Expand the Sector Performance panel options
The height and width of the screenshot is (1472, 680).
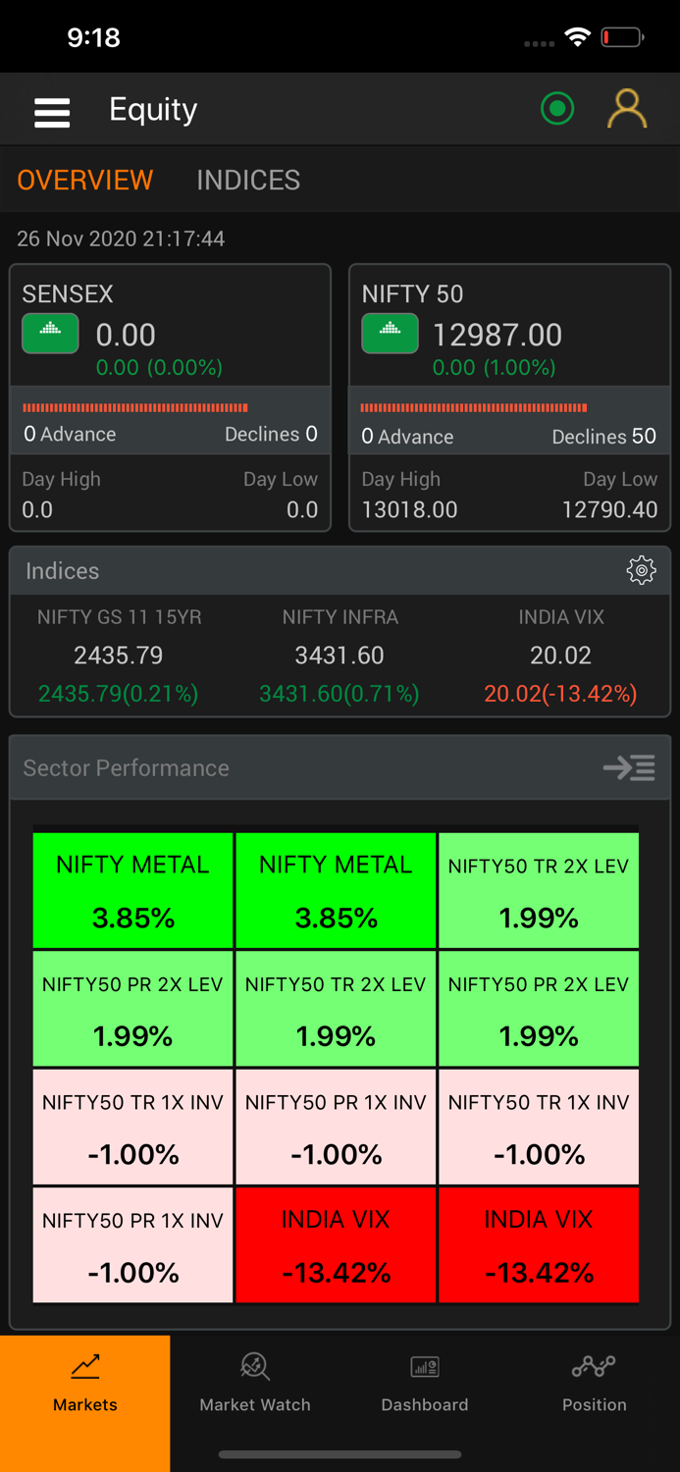pyautogui.click(x=628, y=768)
